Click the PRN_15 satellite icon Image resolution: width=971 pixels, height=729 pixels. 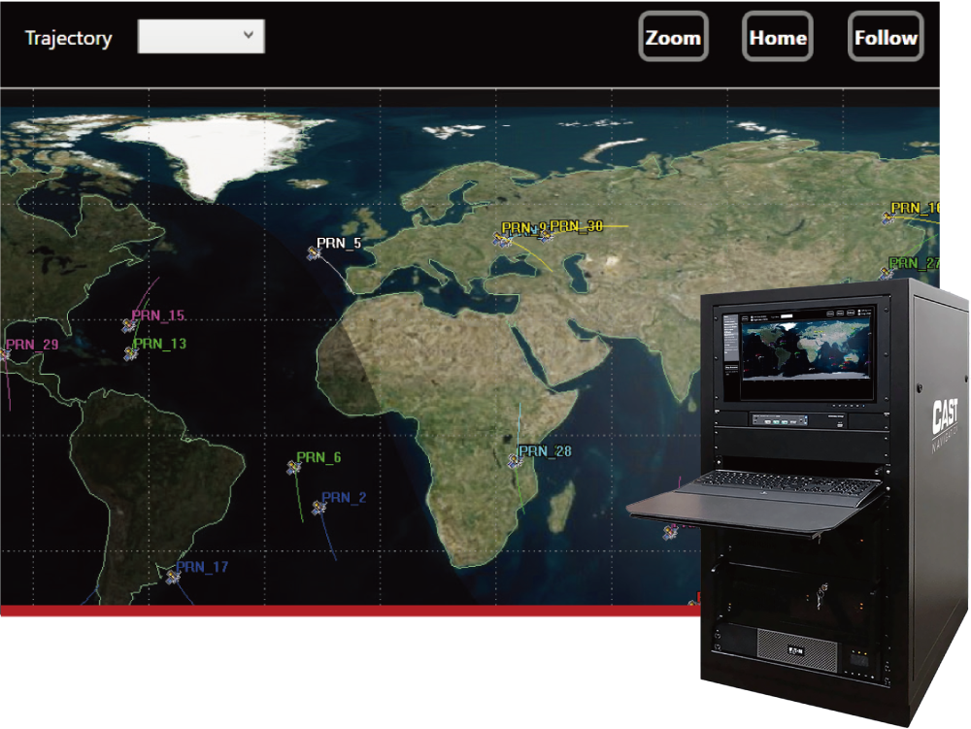click(129, 326)
